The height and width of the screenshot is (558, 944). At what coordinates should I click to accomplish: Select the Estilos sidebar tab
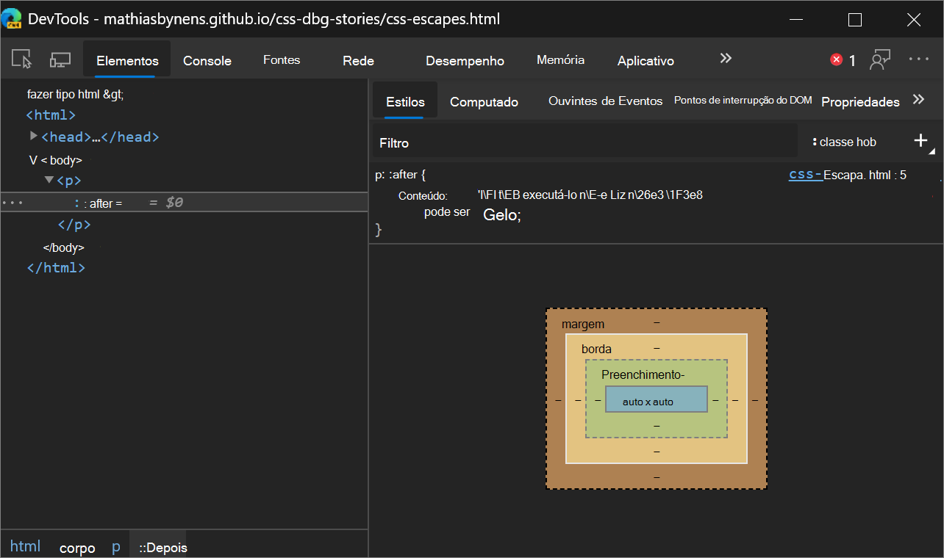(405, 101)
